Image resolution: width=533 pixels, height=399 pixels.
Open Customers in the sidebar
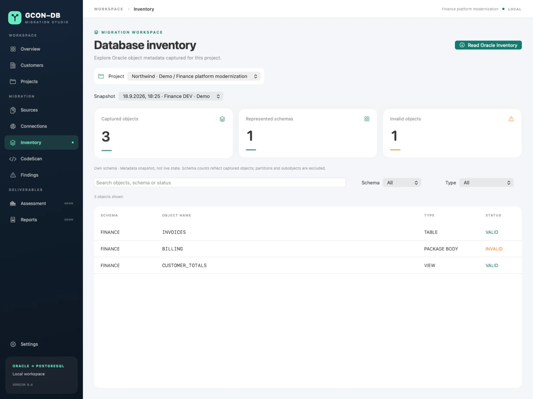pyautogui.click(x=41, y=65)
